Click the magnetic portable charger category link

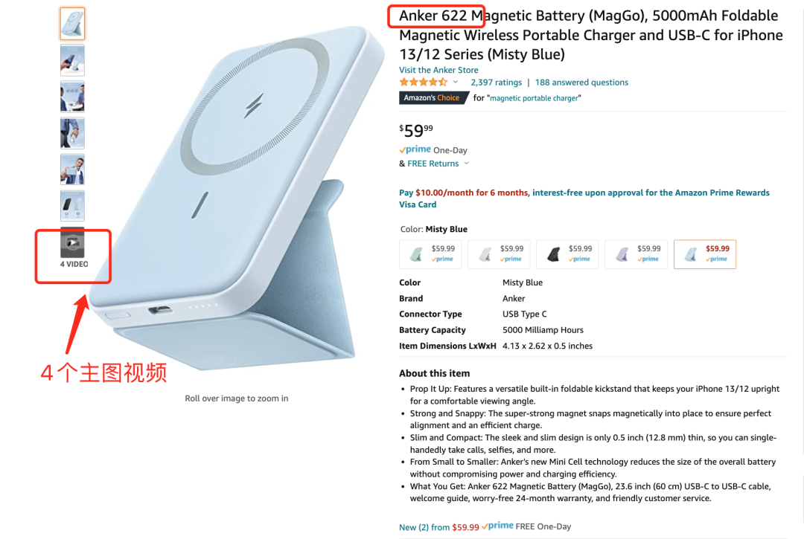click(x=534, y=98)
